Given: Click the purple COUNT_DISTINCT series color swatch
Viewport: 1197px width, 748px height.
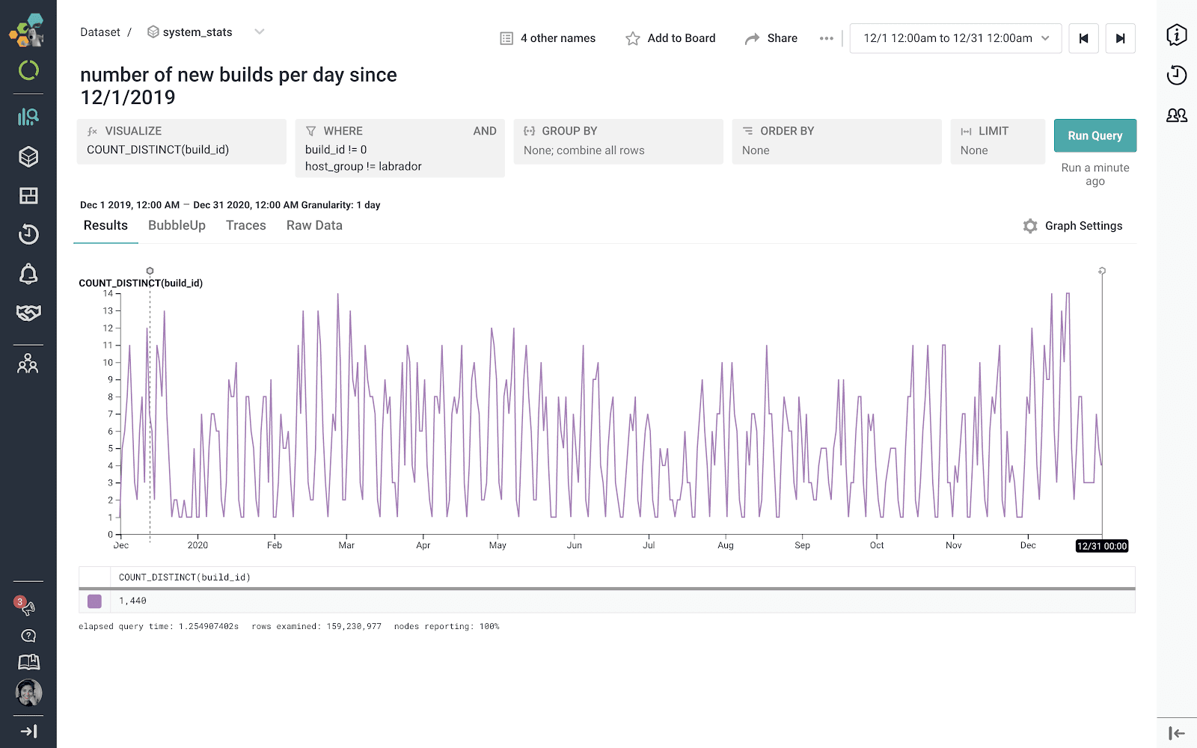Looking at the screenshot, I should tap(95, 601).
